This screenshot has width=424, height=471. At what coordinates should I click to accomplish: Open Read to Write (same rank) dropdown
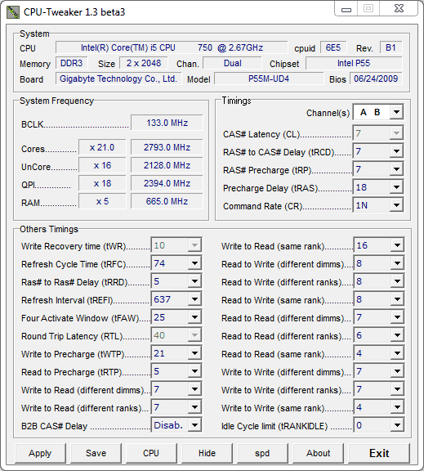point(397,299)
